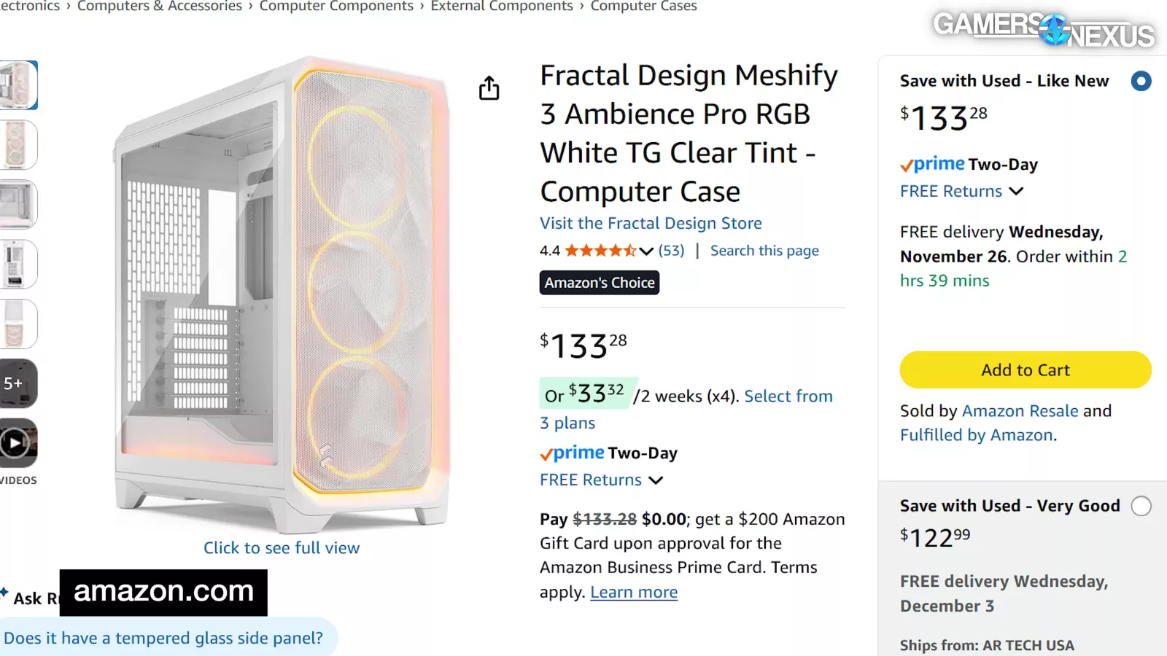The image size is (1167, 656).
Task: Open the Amazon Resale seller link
Action: tap(1020, 411)
